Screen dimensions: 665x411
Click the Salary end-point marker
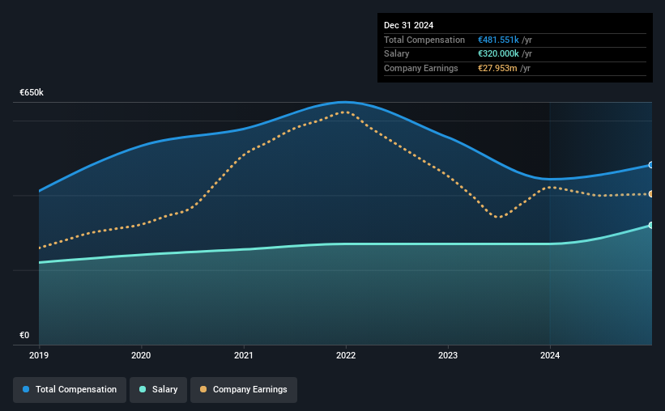pos(651,226)
